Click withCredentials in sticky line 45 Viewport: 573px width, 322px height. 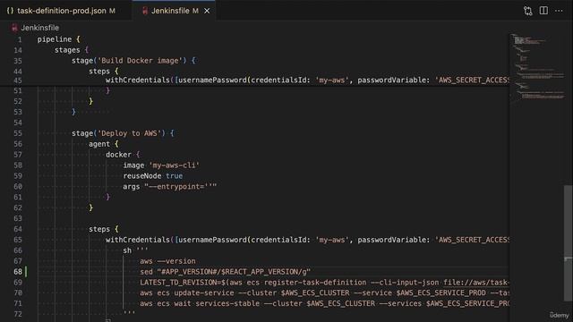pyautogui.click(x=138, y=80)
